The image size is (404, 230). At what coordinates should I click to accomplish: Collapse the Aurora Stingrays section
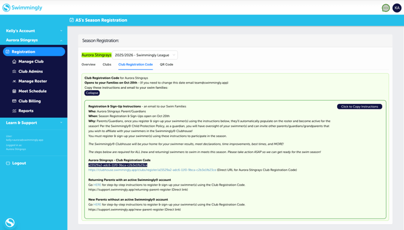[x=34, y=40]
